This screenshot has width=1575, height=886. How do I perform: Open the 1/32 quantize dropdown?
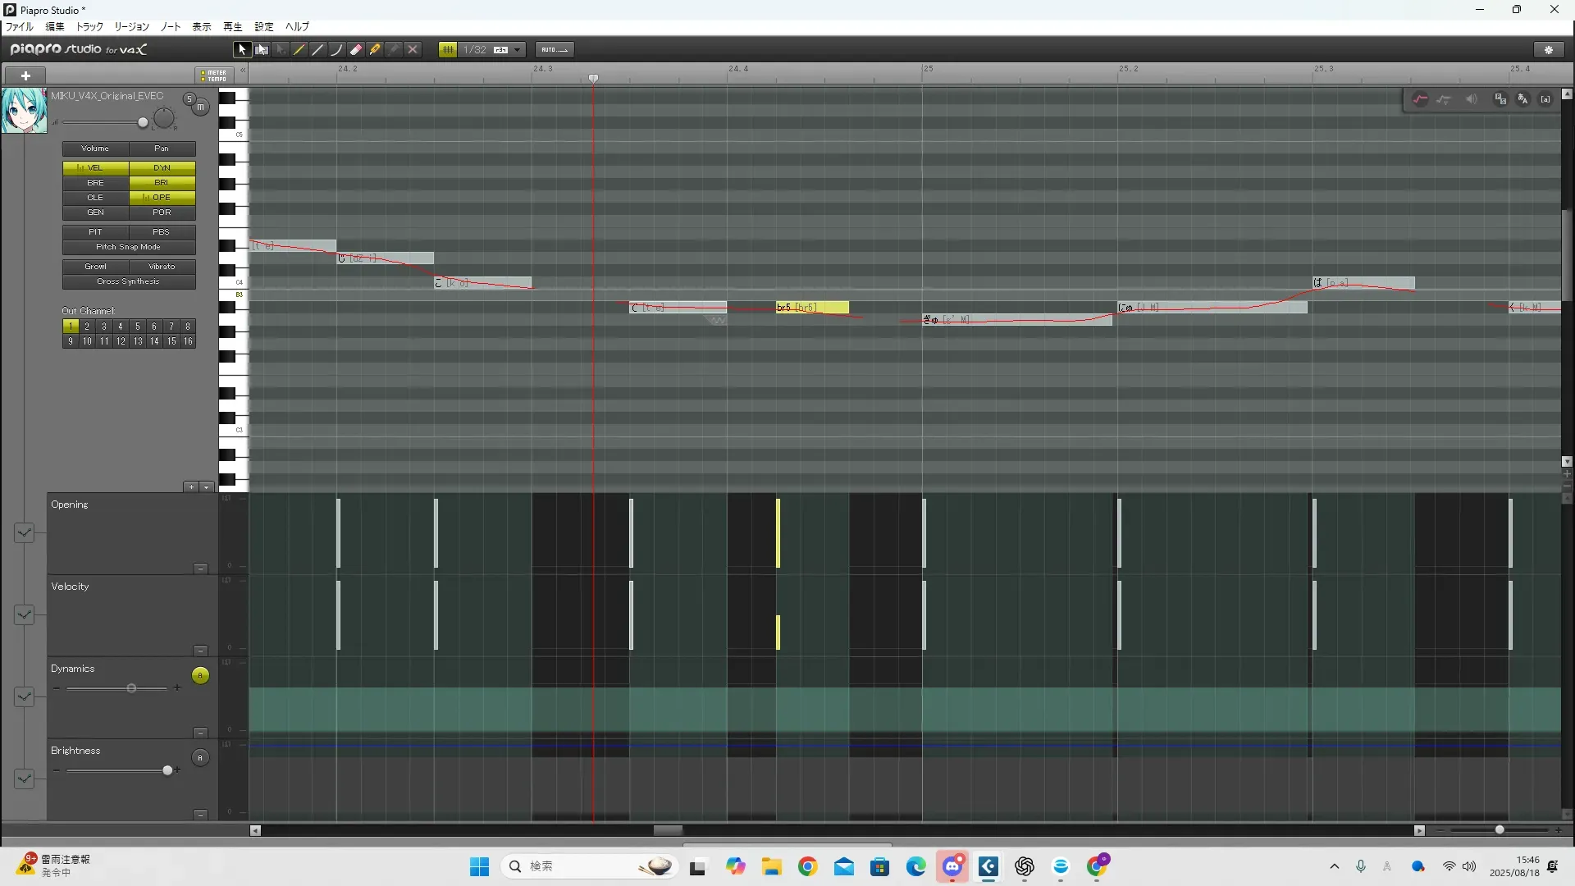click(x=517, y=49)
